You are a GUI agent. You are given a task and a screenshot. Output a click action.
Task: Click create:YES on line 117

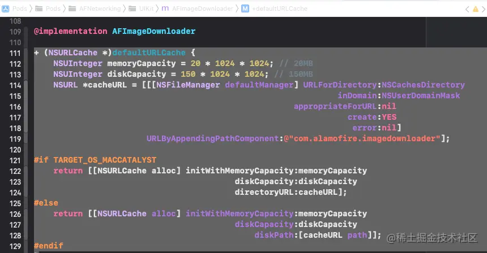coord(372,117)
